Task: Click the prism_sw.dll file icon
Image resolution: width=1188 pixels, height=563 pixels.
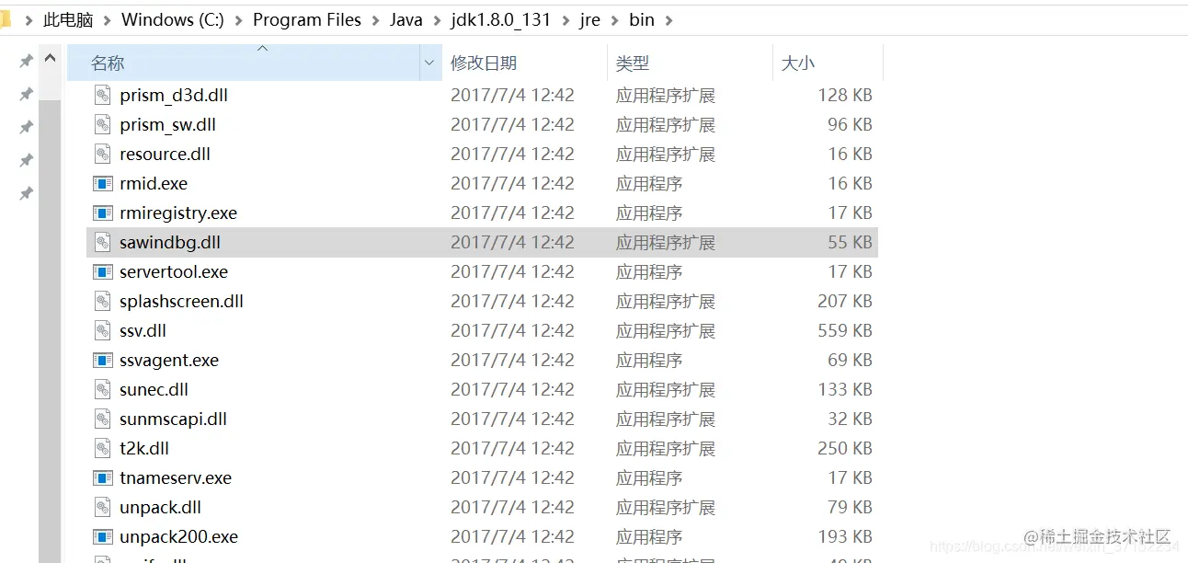Action: 103,124
